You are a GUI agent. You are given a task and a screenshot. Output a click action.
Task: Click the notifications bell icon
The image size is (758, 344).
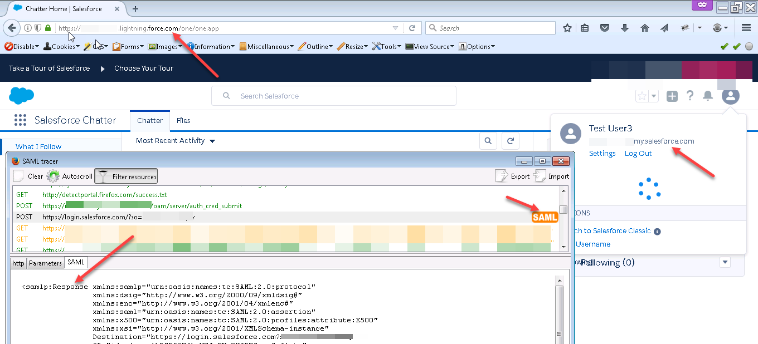coord(708,96)
